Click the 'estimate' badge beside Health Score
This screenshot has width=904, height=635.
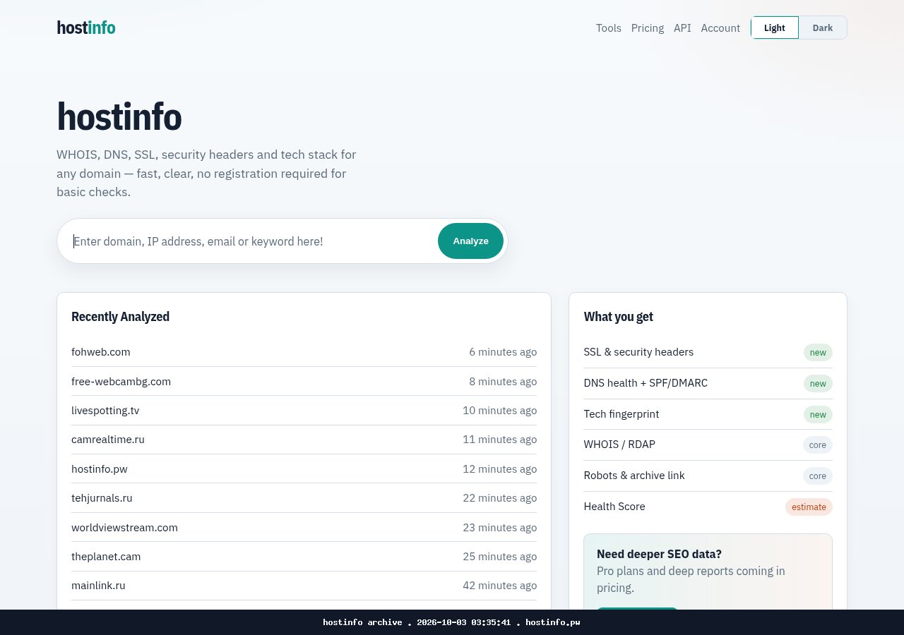point(809,507)
